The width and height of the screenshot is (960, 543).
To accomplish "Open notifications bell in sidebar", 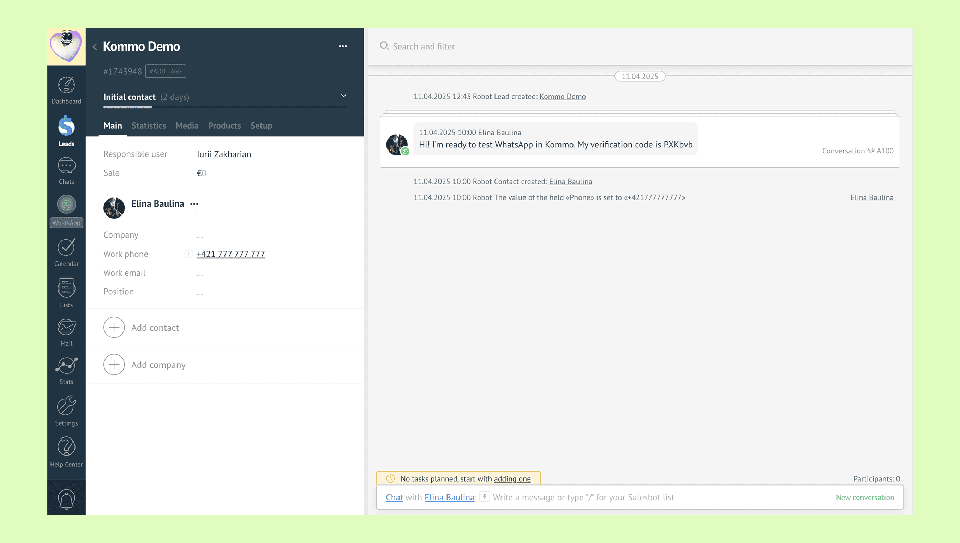I will [66, 499].
